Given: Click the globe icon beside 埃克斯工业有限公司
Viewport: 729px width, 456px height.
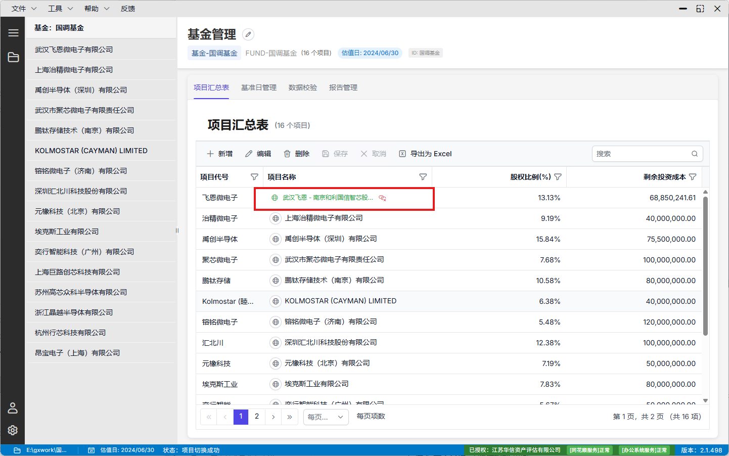Looking at the screenshot, I should [276, 384].
